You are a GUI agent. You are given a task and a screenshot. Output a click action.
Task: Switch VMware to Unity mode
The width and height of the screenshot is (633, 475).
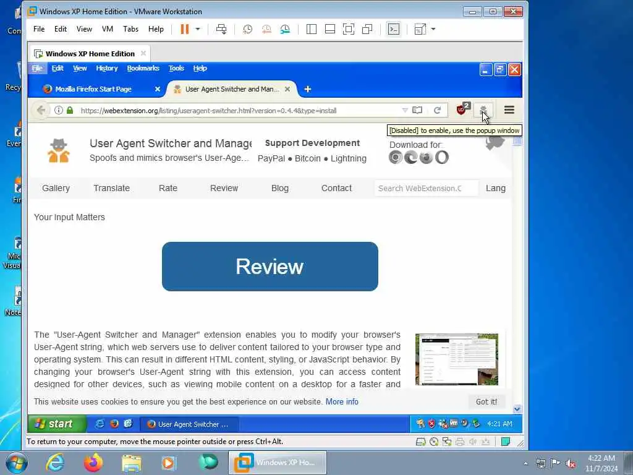367,29
